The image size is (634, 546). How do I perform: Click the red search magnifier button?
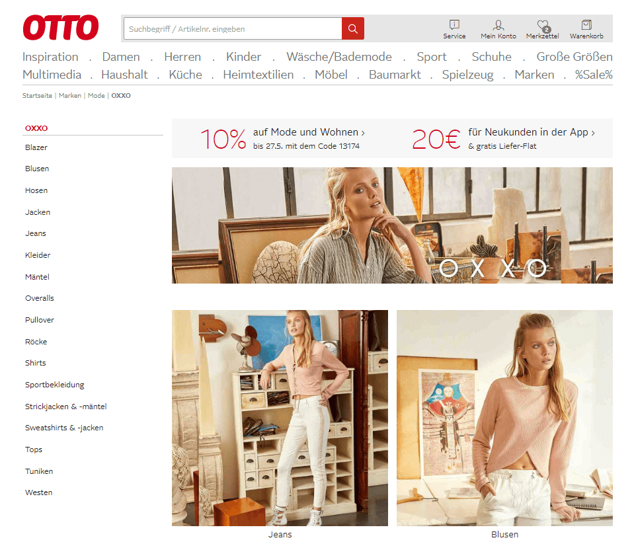click(x=353, y=28)
